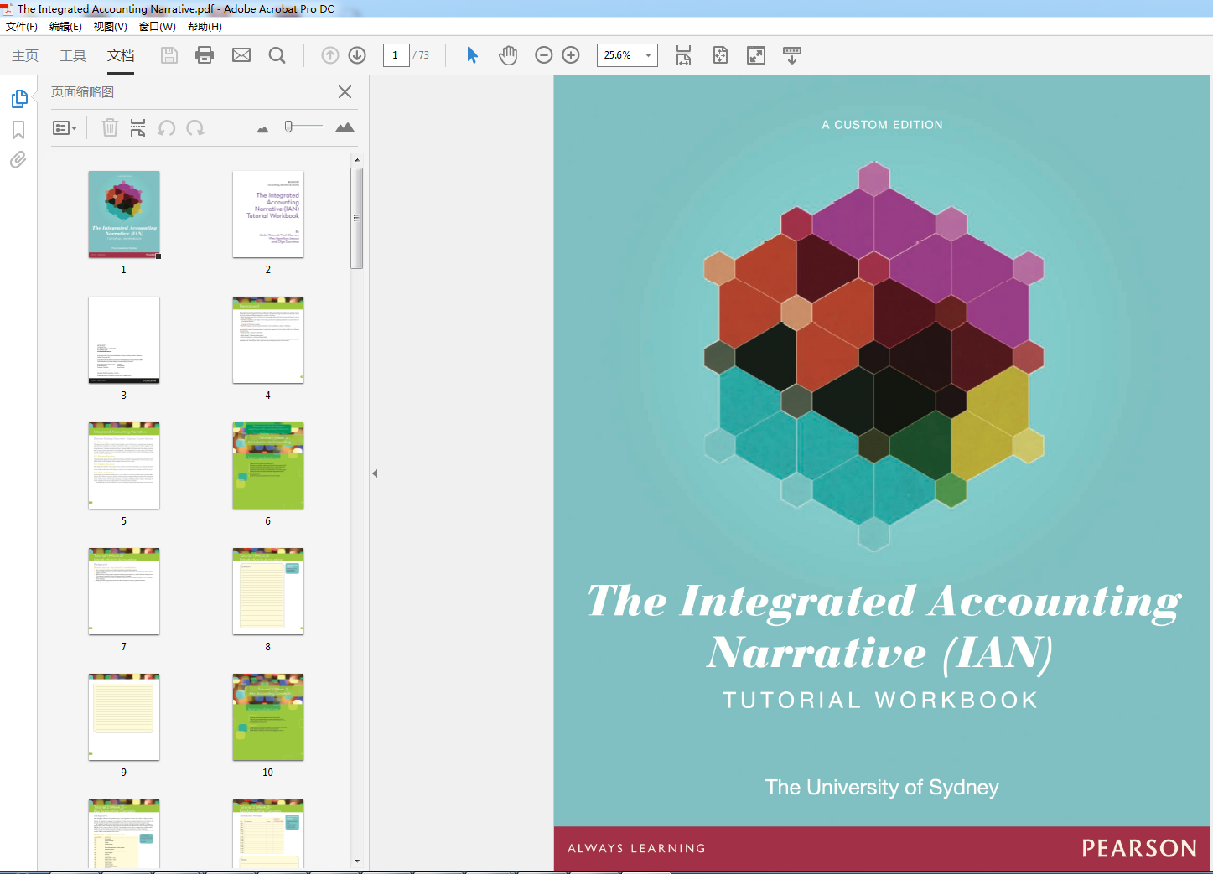Select page 3 thumbnail
This screenshot has width=1213, height=874.
(124, 340)
